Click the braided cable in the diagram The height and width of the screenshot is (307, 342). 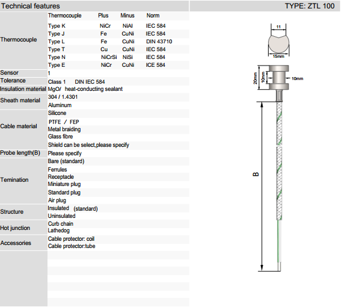coord(279,161)
